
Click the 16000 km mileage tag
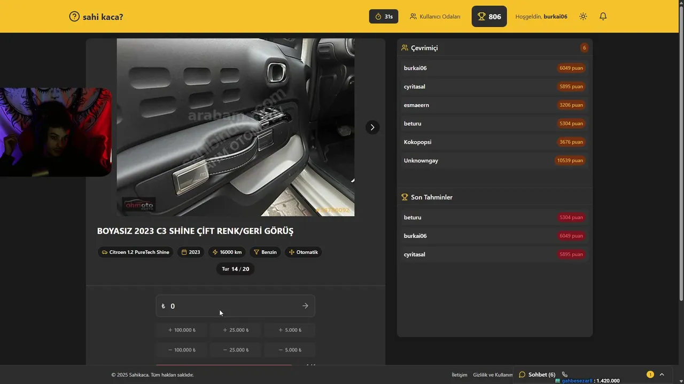[x=227, y=252]
